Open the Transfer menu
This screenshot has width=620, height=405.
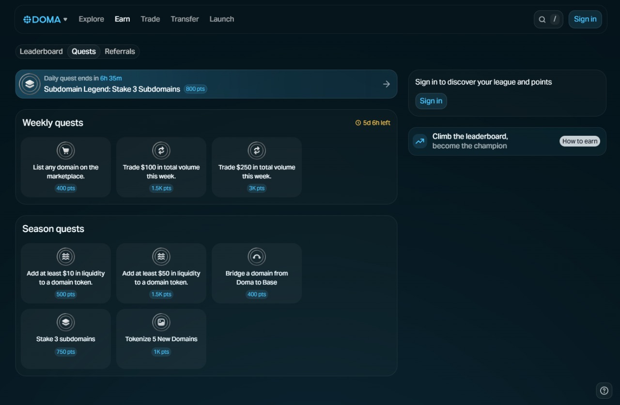(x=185, y=19)
